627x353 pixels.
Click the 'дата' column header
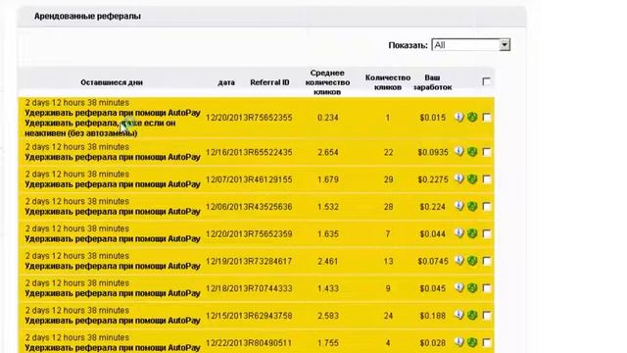pyautogui.click(x=226, y=82)
